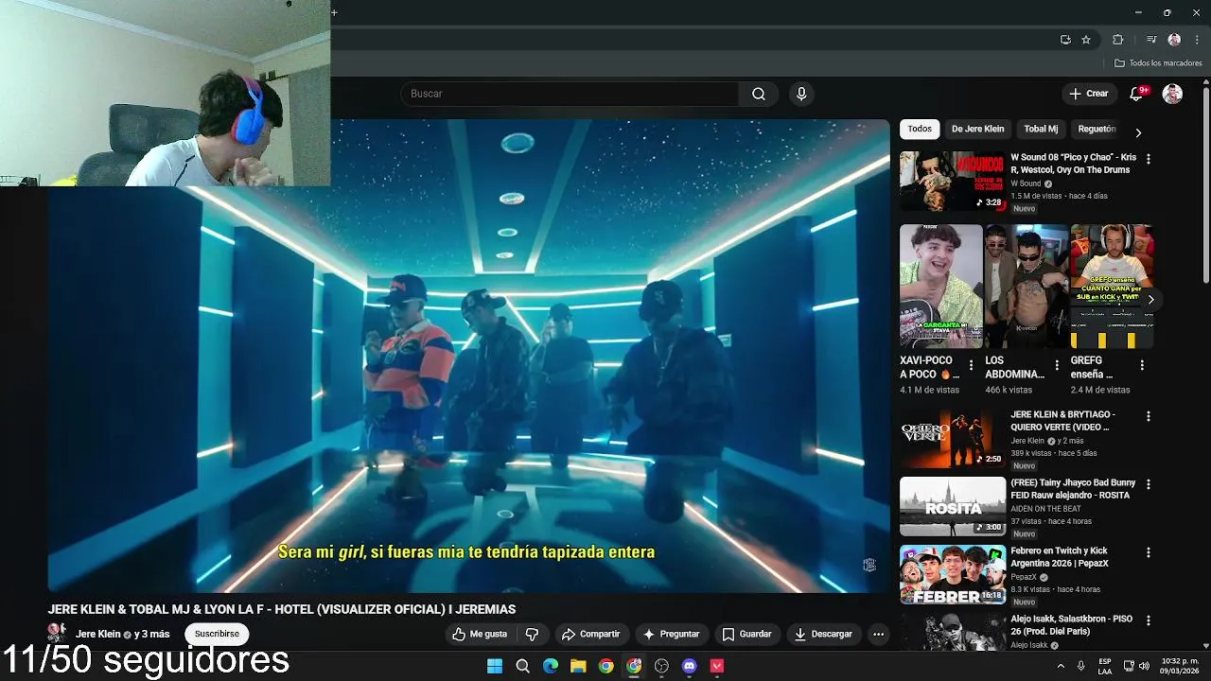The width and height of the screenshot is (1211, 681).
Task: Open Microsoft Edge from taskbar
Action: pyautogui.click(x=551, y=666)
